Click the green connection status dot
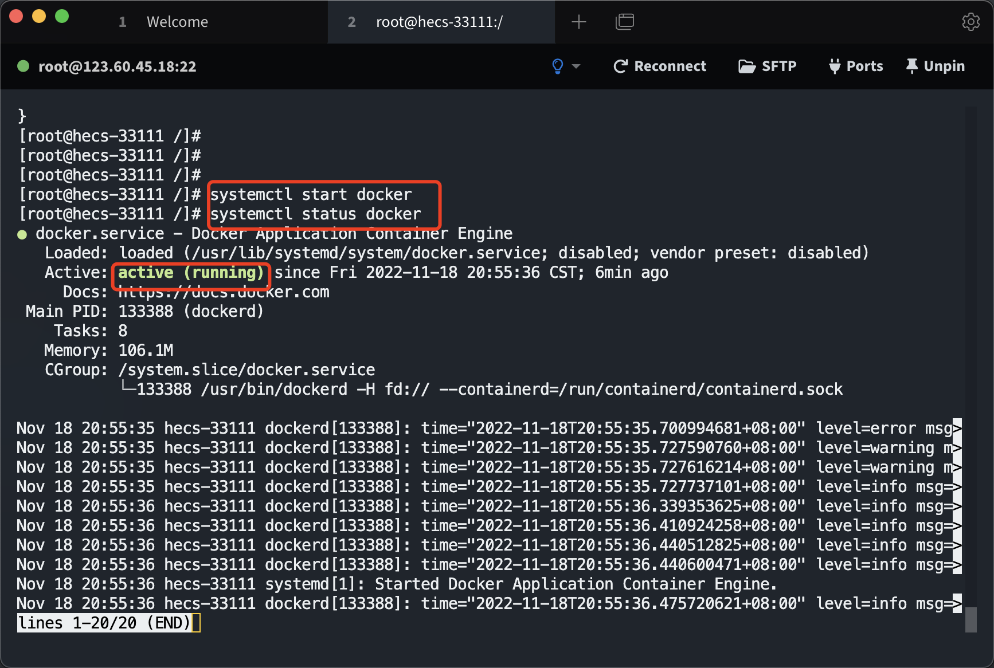 pyautogui.click(x=24, y=66)
